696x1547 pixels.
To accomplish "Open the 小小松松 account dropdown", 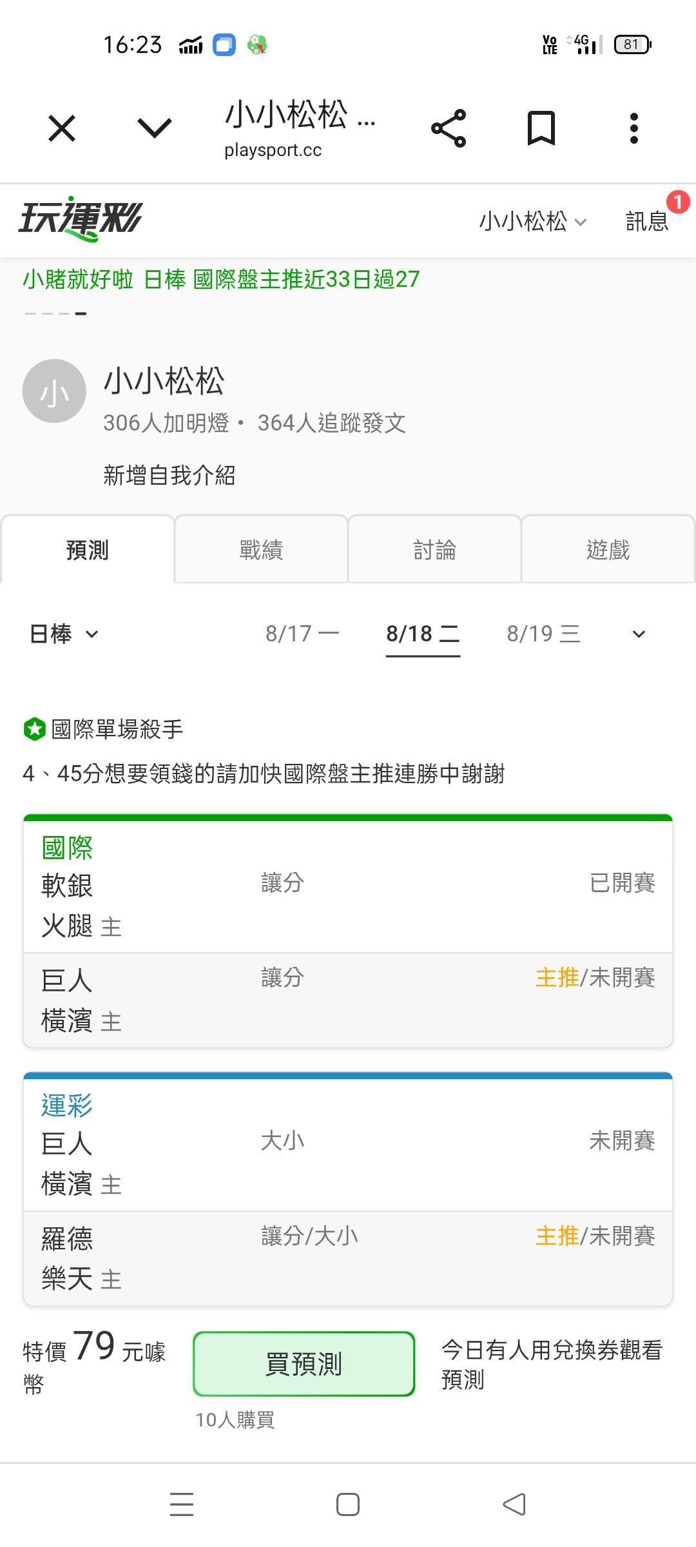I will [x=532, y=221].
